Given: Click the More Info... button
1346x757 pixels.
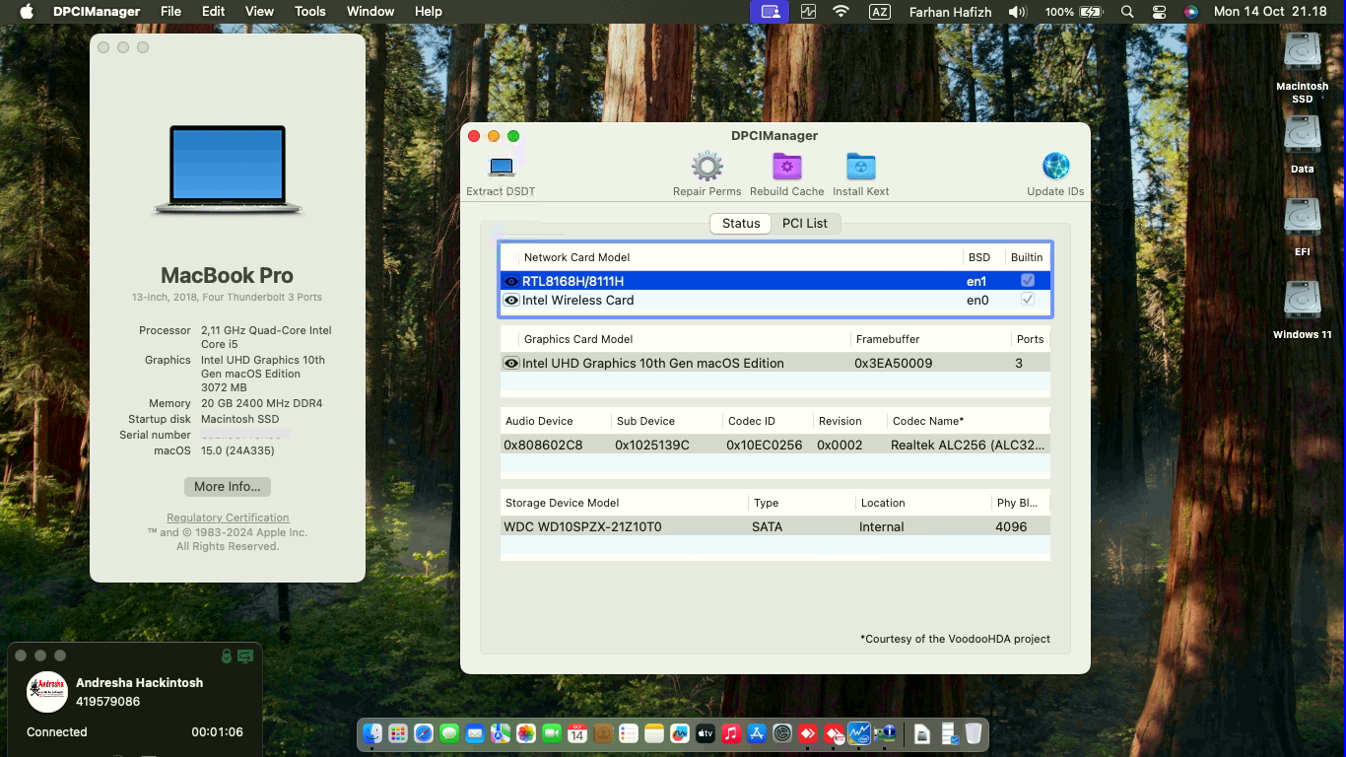Looking at the screenshot, I should pyautogui.click(x=228, y=487).
